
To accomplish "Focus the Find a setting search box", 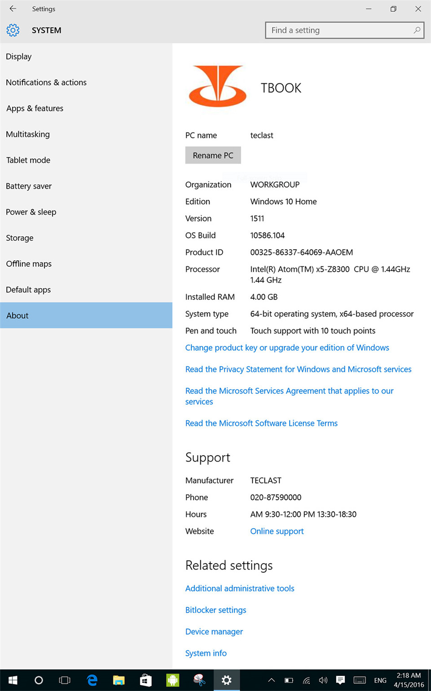I will [344, 30].
